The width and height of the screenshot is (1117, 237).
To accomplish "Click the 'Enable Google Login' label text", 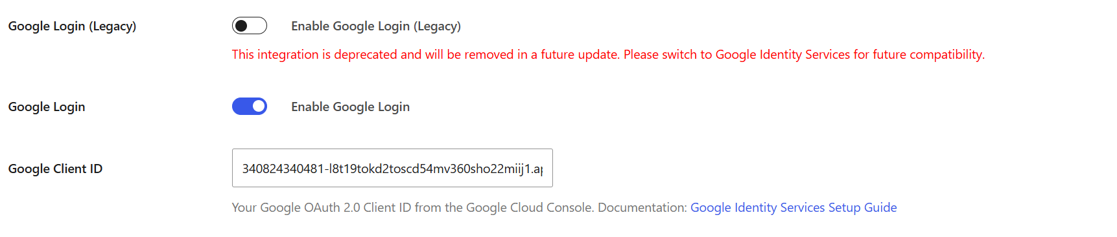I will click(350, 107).
